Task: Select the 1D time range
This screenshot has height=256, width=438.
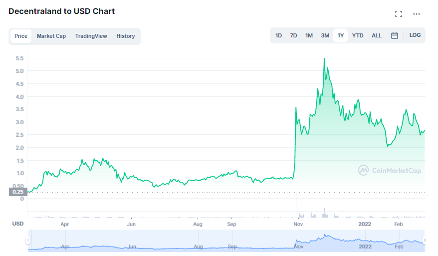Action: 278,35
